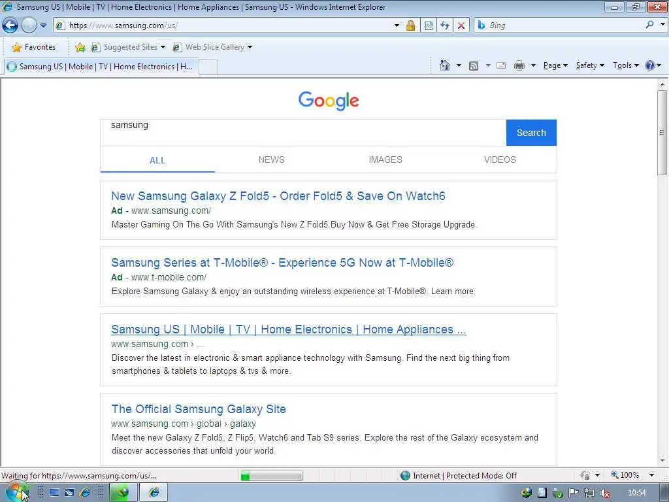Open the Samsung Series at T-Mobile ad link
Image resolution: width=669 pixels, height=502 pixels.
point(282,263)
